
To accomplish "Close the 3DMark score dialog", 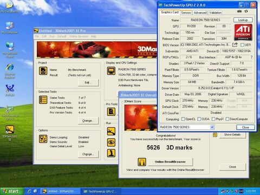I will [232, 167].
